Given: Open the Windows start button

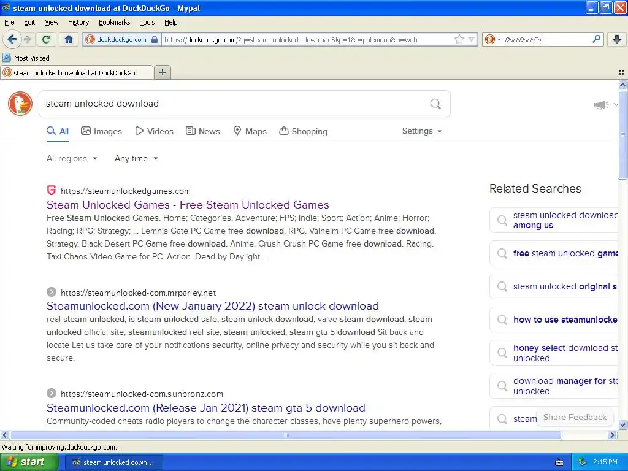Looking at the screenshot, I should (28, 462).
